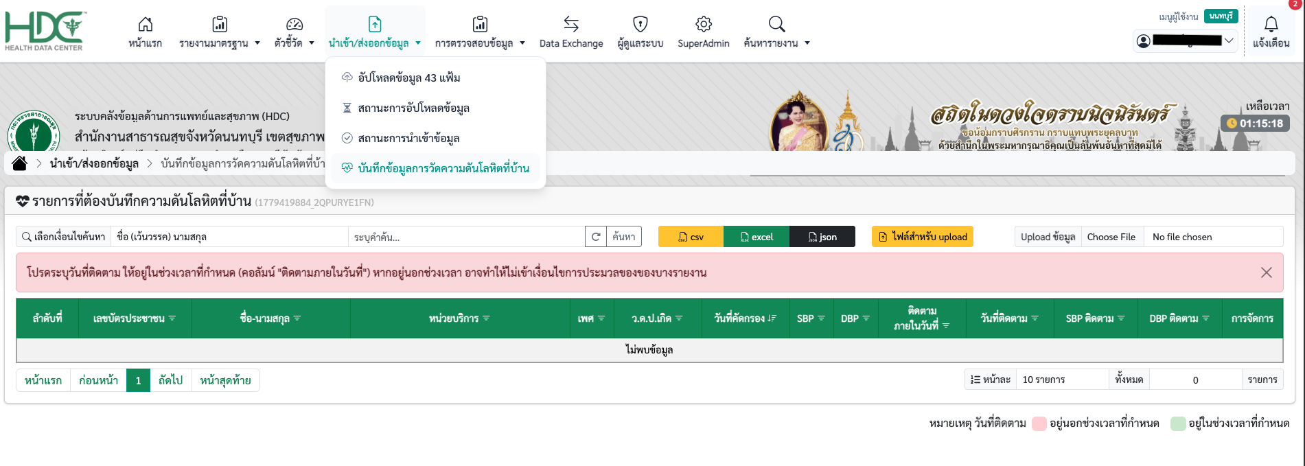Go to หน้าสุดท้าย last page

(x=226, y=380)
